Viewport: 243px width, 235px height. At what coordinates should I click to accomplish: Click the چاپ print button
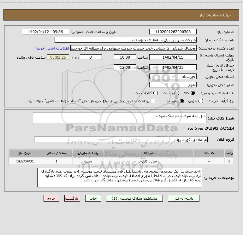93,198
